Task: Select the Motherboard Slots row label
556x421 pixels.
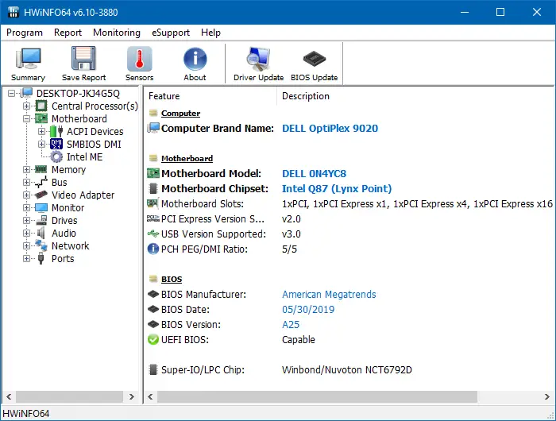Action: [x=202, y=204]
